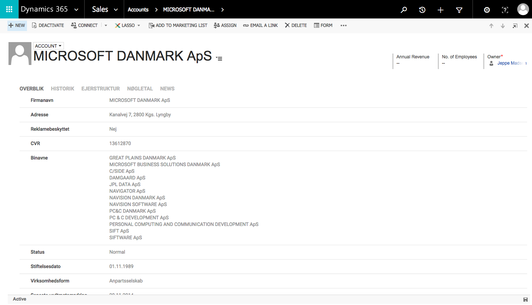The height and width of the screenshot is (305, 532).
Task: Open the Accounts breadcrumb
Action: pyautogui.click(x=138, y=10)
